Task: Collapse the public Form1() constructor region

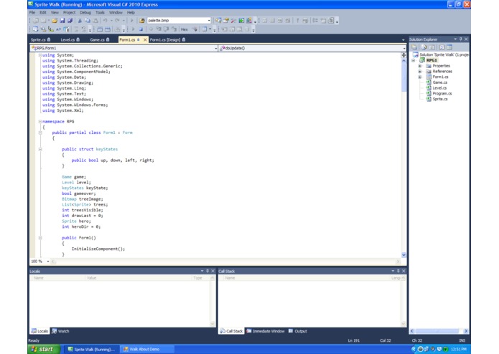Action: tap(40, 238)
